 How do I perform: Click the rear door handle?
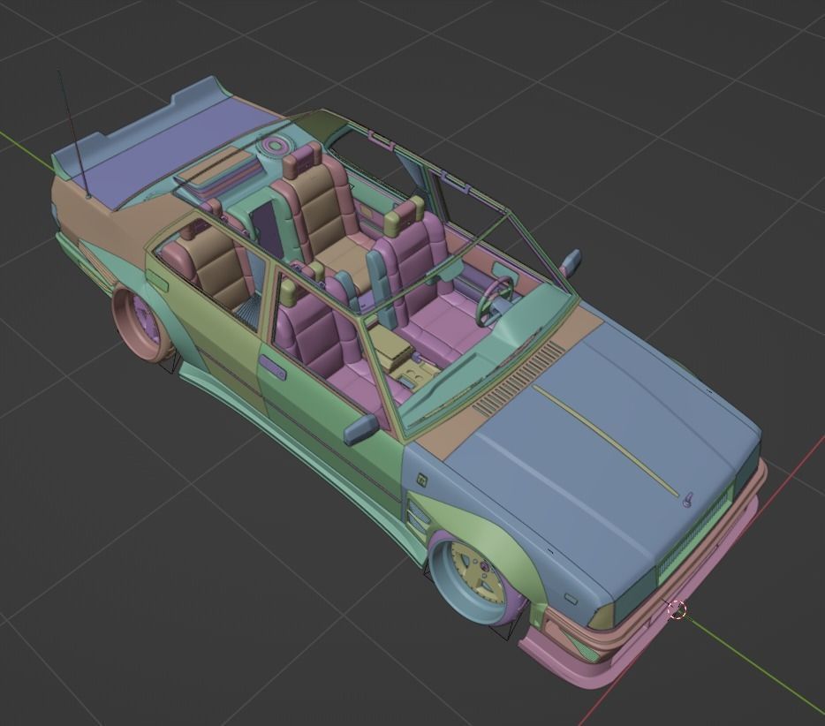(x=156, y=279)
